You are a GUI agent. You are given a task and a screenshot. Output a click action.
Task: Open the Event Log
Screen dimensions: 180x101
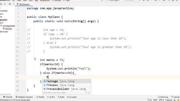[x=163, y=97]
